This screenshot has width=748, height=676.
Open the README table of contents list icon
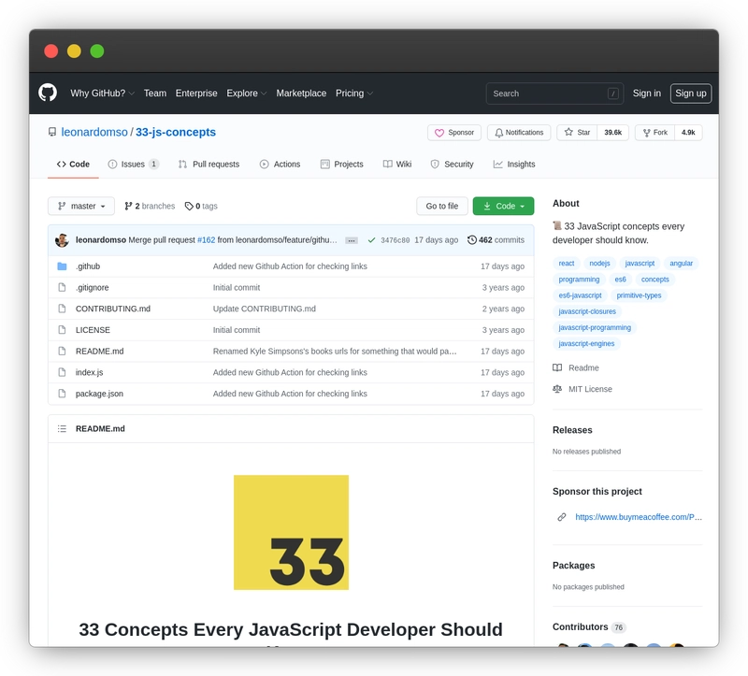click(x=62, y=429)
